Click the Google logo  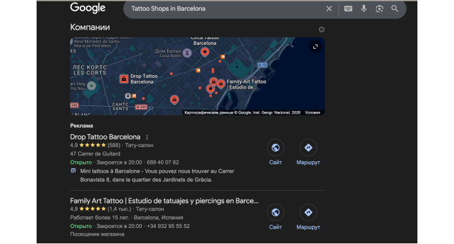tap(88, 8)
